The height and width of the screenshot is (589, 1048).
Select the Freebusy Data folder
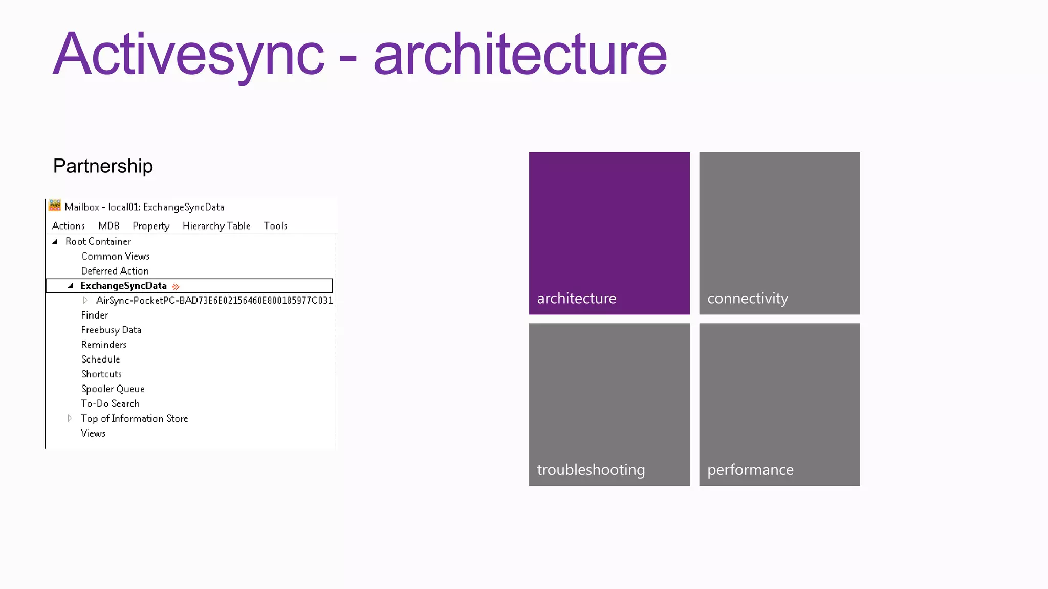click(111, 330)
